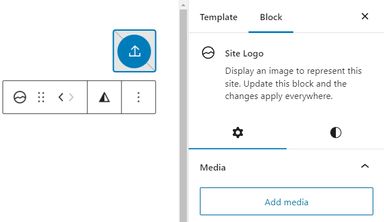Click Site Logo icon in sidebar
The width and height of the screenshot is (384, 222).
coord(208,53)
